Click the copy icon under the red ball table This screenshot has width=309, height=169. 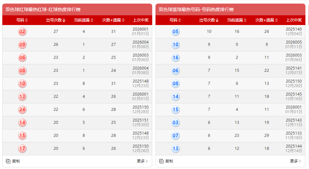point(8,161)
